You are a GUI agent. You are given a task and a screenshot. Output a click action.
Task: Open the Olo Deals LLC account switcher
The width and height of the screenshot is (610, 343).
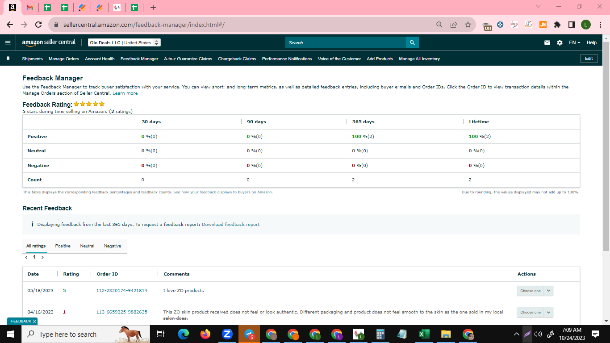click(x=124, y=42)
